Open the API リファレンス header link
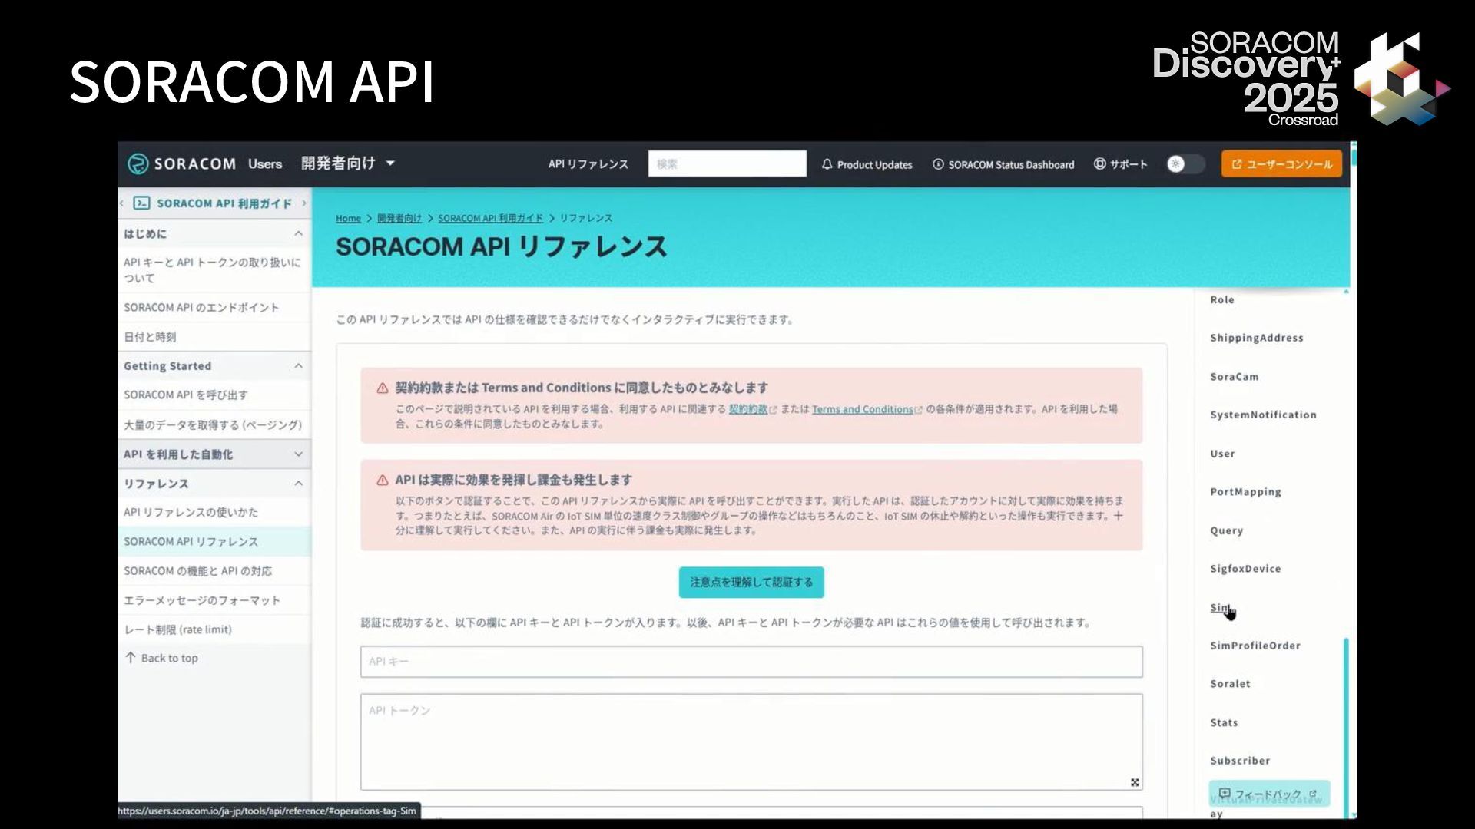Image resolution: width=1475 pixels, height=829 pixels. [x=588, y=164]
